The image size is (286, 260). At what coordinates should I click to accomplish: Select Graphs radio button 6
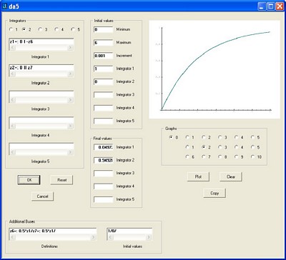pyautogui.click(x=187, y=157)
